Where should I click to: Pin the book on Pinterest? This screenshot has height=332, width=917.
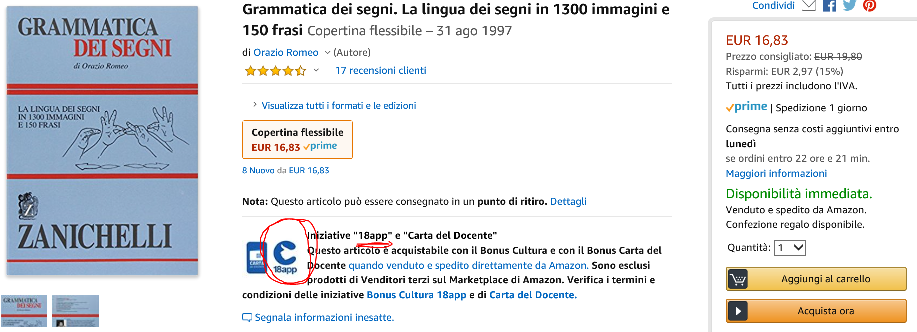click(x=870, y=5)
